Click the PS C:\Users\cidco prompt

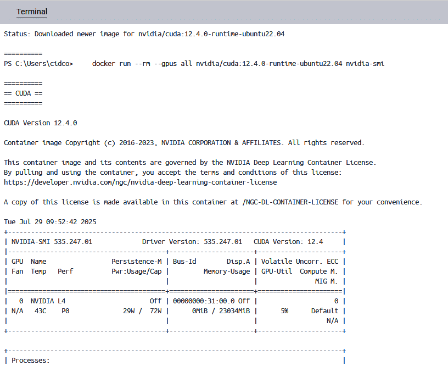click(x=38, y=63)
